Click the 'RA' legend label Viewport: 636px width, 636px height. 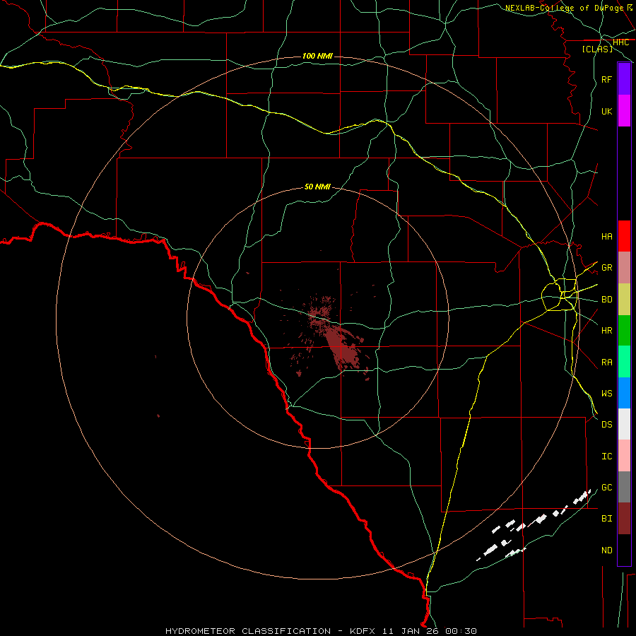[x=607, y=362]
